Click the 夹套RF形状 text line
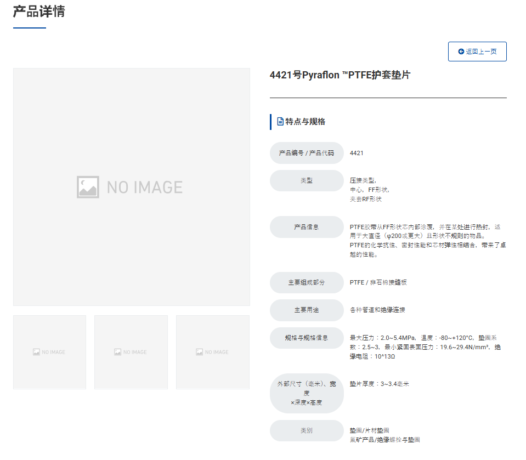 (x=366, y=199)
